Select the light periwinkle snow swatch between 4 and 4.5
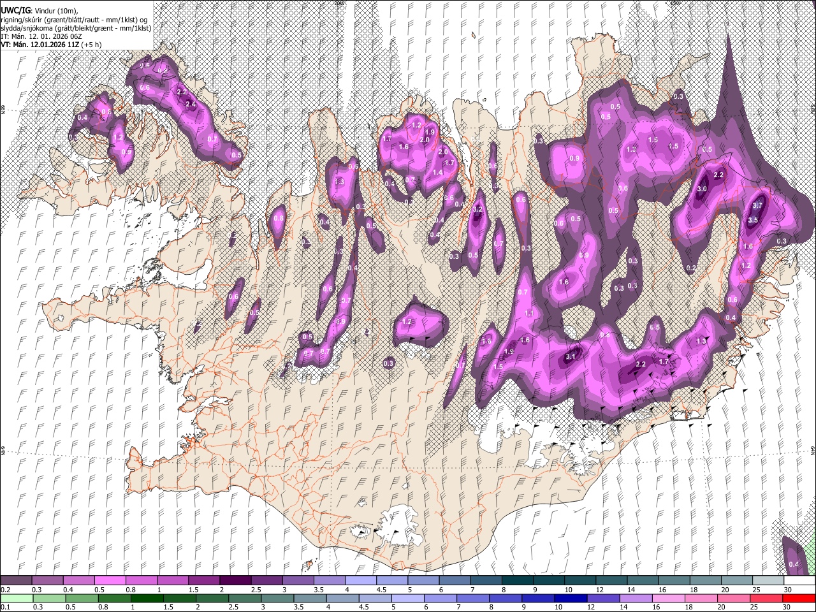Image resolution: width=816 pixels, height=612 pixels. [x=360, y=581]
